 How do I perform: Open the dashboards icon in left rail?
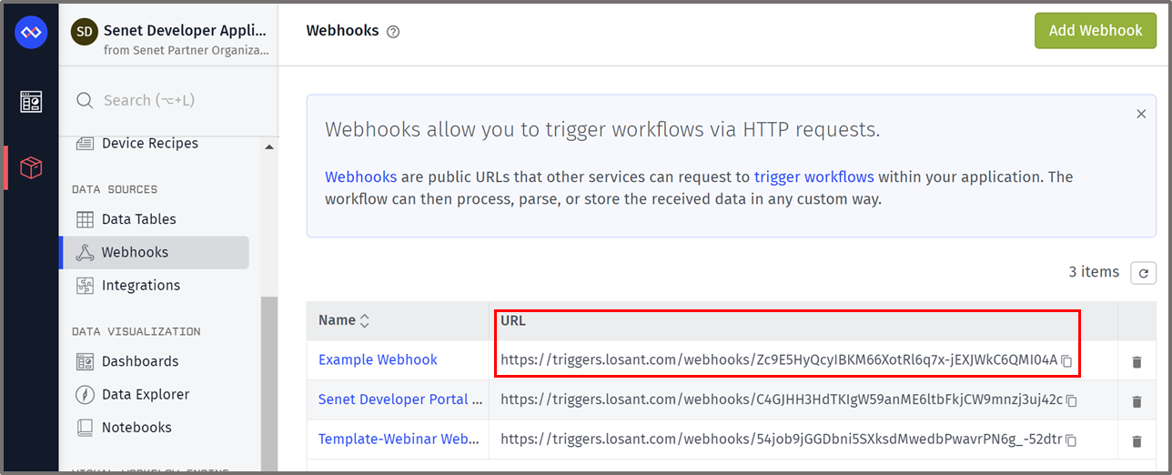coord(31,102)
